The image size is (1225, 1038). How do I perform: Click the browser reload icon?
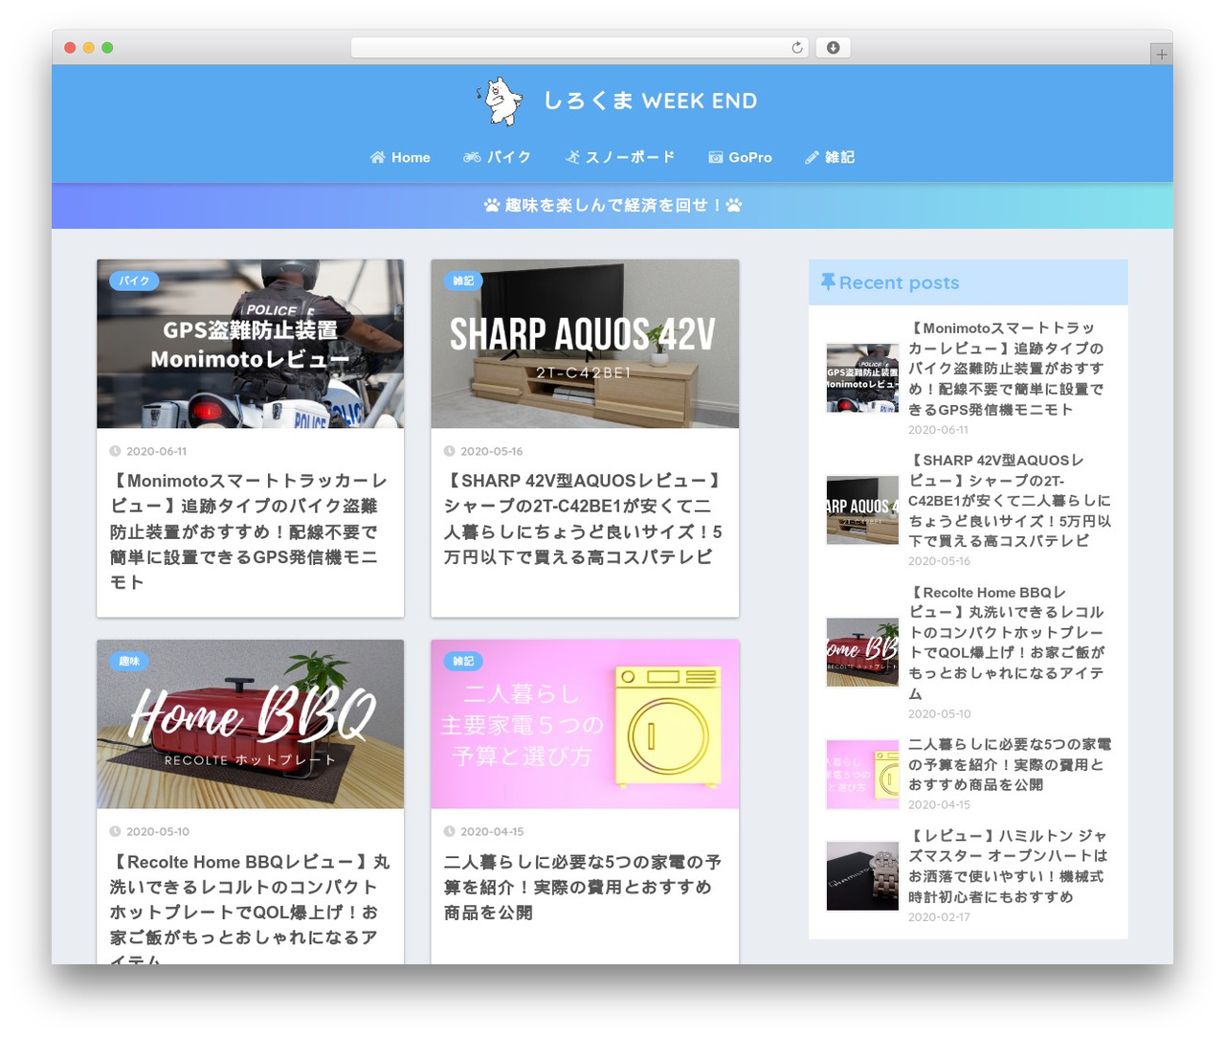click(797, 48)
